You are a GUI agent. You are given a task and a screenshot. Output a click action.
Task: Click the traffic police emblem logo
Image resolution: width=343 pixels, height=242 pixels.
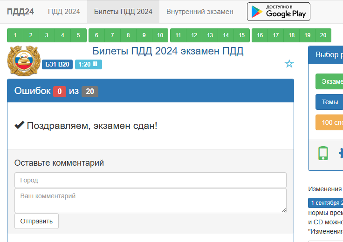[x=23, y=60]
